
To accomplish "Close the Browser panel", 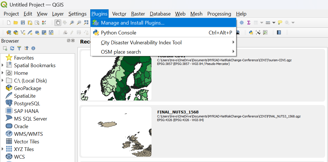I will pos(73,41).
